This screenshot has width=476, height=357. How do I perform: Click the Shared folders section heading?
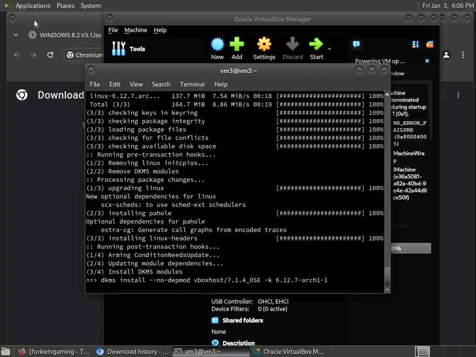tap(243, 320)
